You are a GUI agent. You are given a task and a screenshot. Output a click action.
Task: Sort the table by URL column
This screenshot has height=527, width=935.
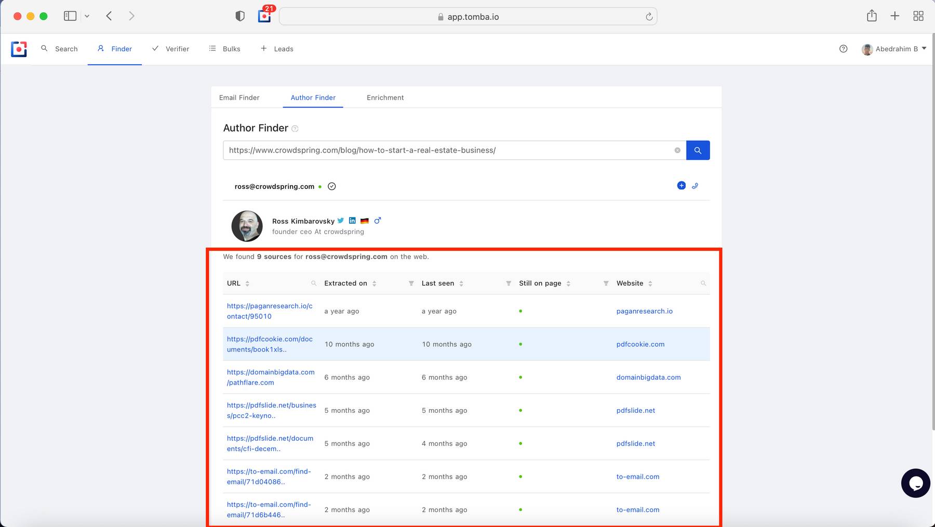pyautogui.click(x=247, y=283)
